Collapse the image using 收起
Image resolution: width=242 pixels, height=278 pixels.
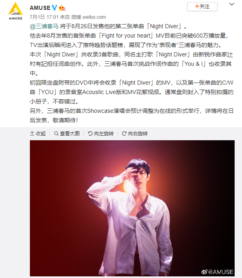(38, 134)
